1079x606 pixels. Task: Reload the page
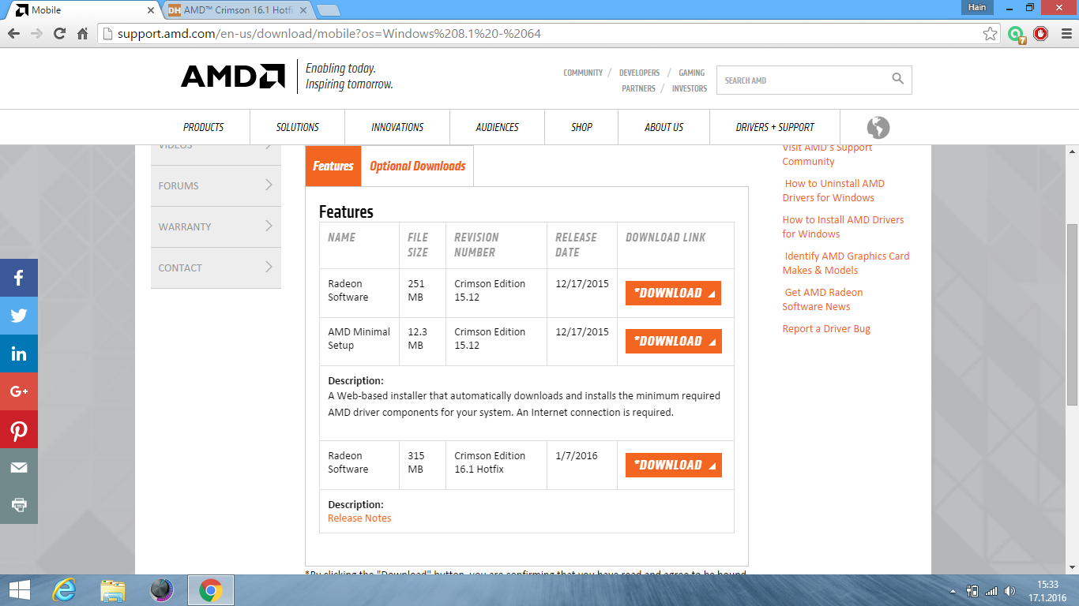click(x=59, y=34)
